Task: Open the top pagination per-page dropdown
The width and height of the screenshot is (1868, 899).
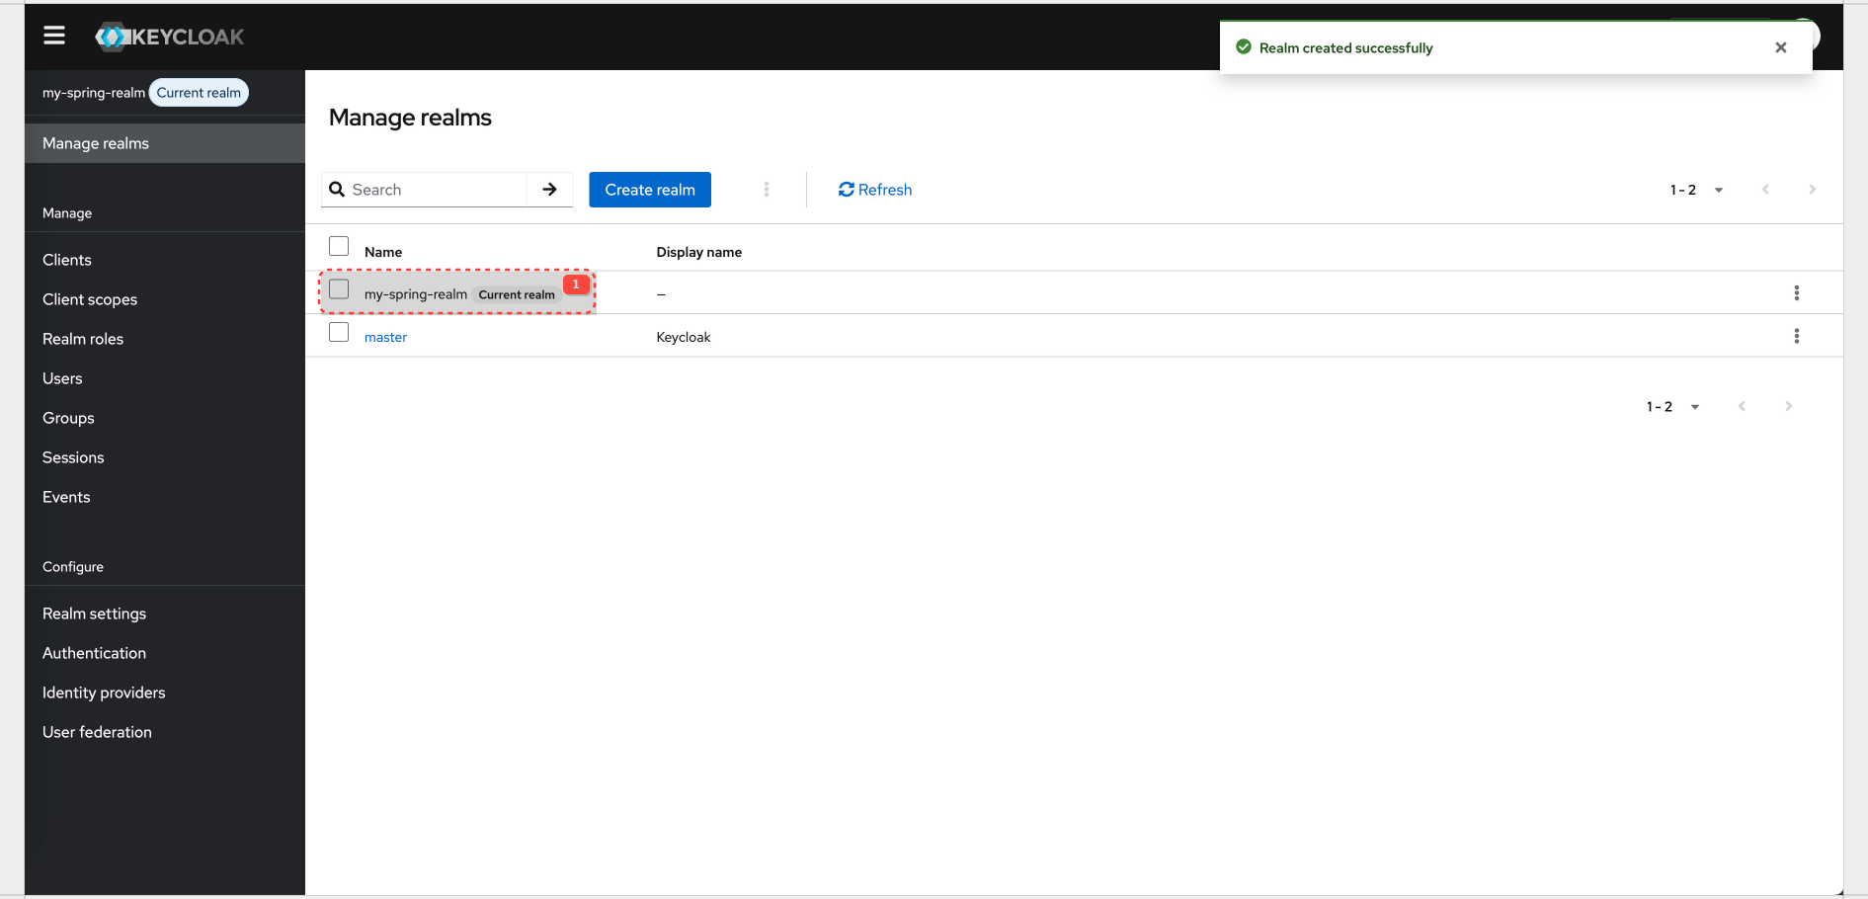Action: click(1719, 189)
